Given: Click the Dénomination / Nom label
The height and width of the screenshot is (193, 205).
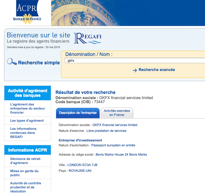Looking at the screenshot, I should click(89, 54).
